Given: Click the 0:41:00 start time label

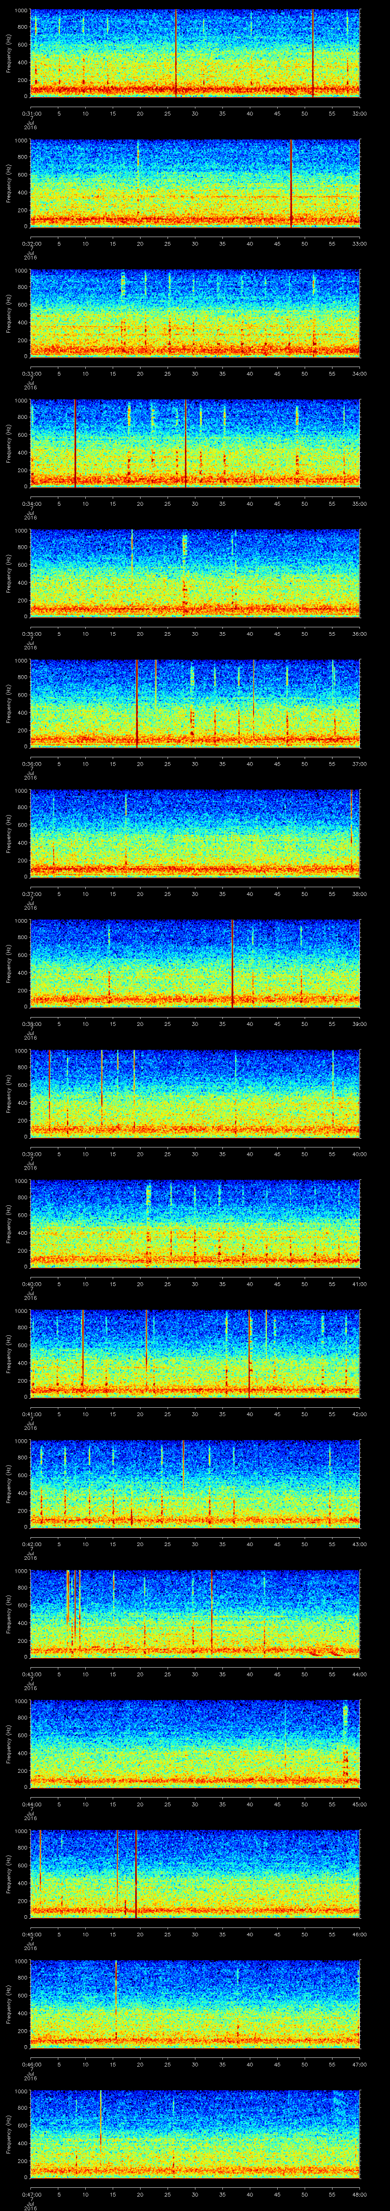Looking at the screenshot, I should 32,1414.
